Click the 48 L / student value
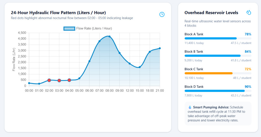The image size is (261, 137). coord(242,78)
